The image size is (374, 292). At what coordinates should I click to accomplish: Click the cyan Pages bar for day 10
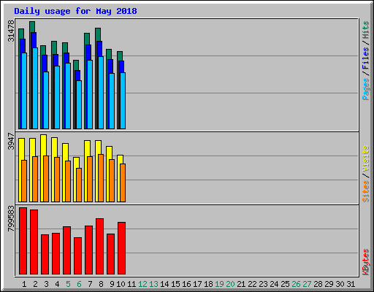(x=123, y=101)
